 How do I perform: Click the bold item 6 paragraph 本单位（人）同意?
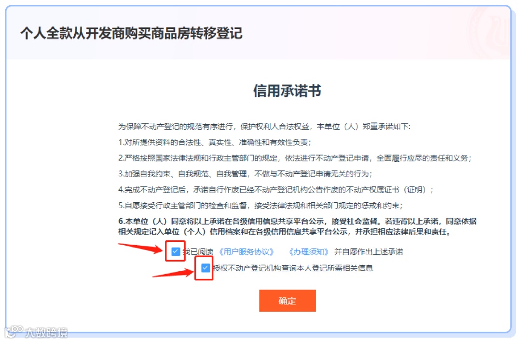point(297,226)
